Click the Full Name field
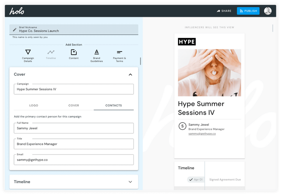The image size is (281, 195). [x=74, y=128]
